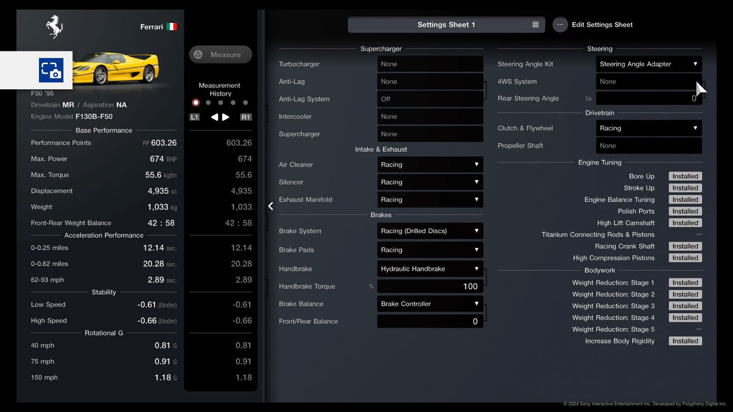
Task: Open the Steering Angle Kit dropdown
Action: click(x=649, y=64)
